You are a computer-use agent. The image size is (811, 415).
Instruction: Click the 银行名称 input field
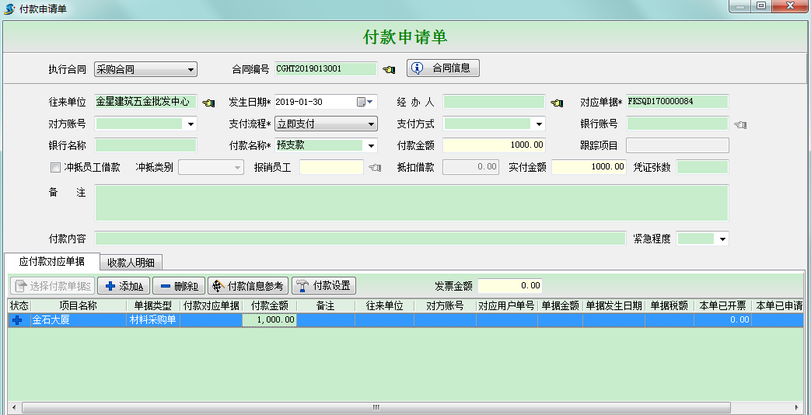146,146
